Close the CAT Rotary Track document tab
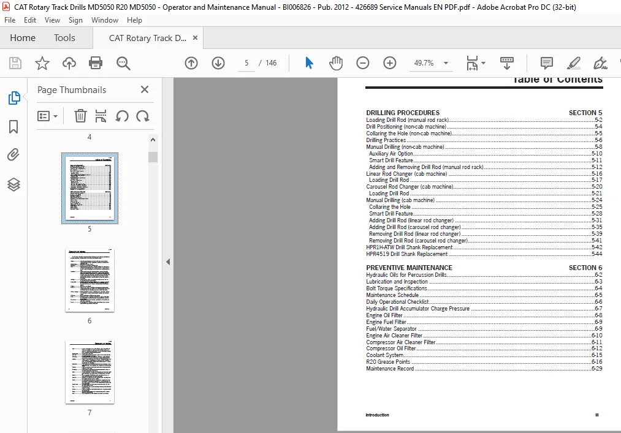The height and width of the screenshot is (433, 621). (195, 37)
